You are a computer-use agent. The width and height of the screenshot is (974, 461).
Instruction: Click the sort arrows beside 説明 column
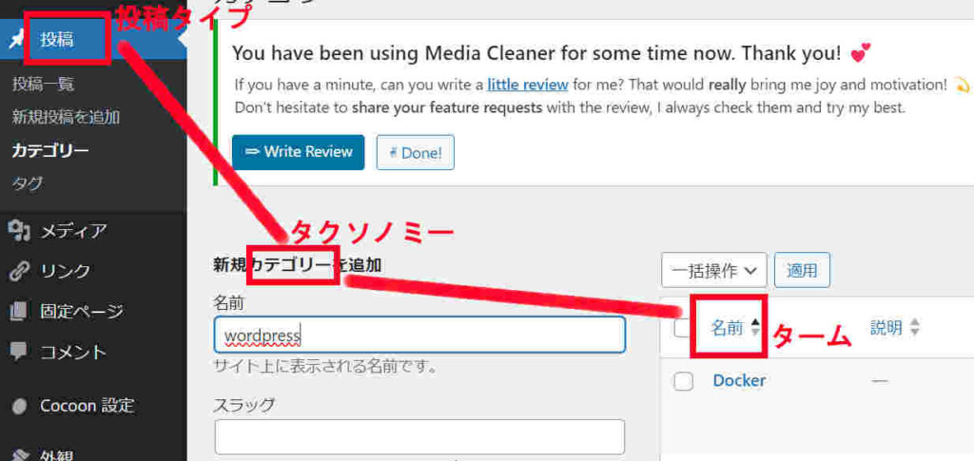click(x=914, y=328)
